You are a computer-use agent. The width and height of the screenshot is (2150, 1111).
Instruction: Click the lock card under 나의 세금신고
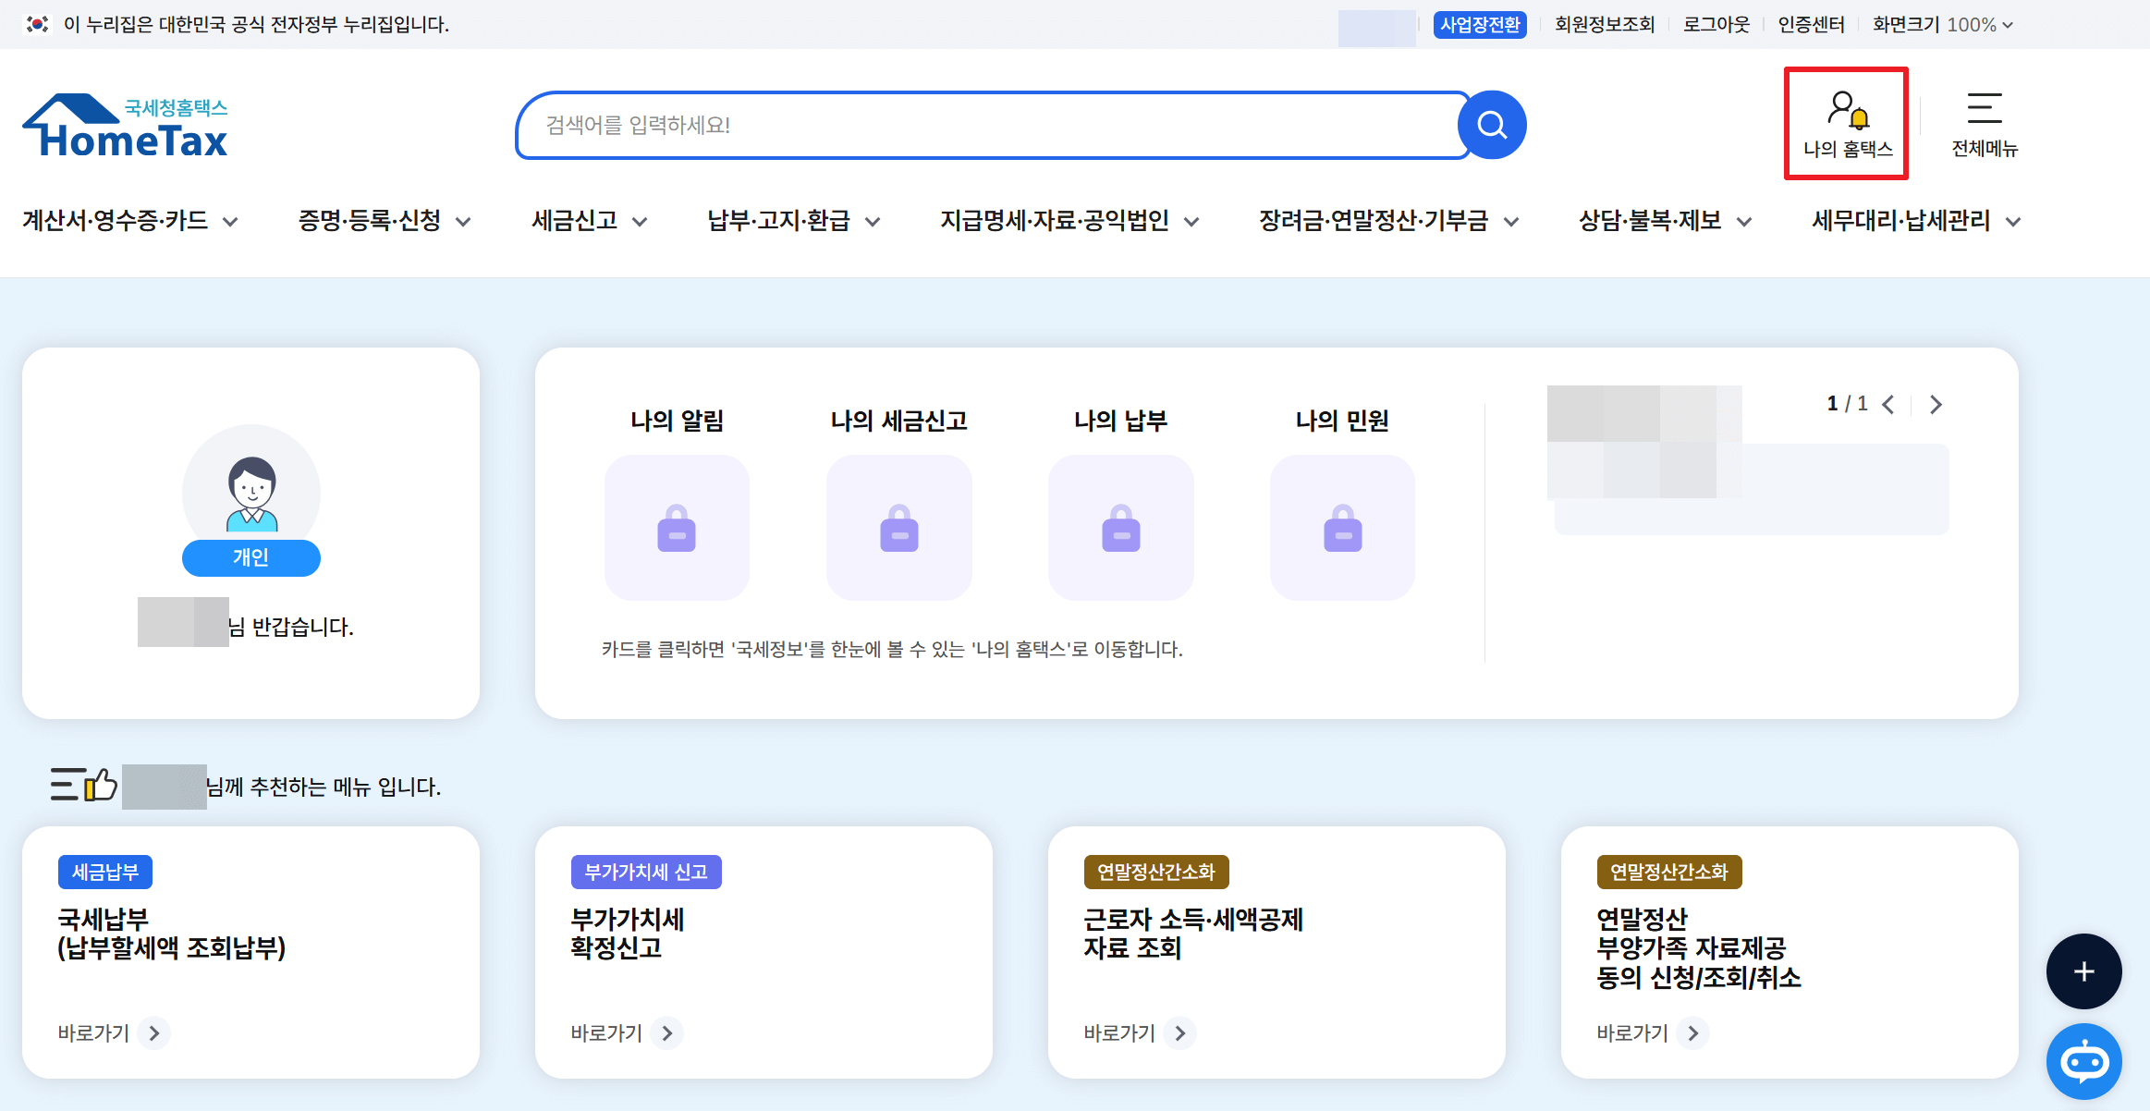(898, 528)
